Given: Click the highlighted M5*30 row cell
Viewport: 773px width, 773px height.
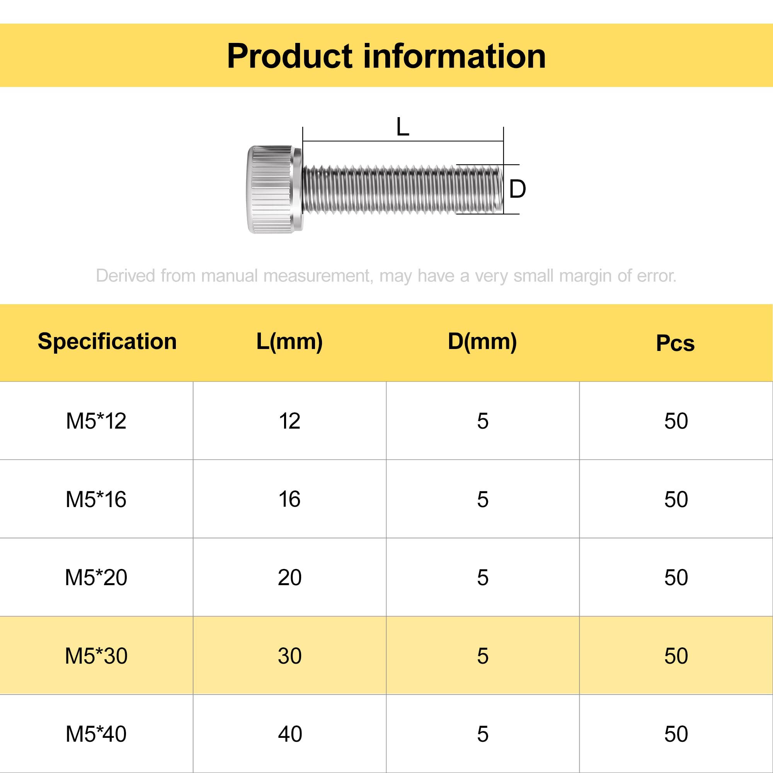Looking at the screenshot, I should click(x=96, y=656).
